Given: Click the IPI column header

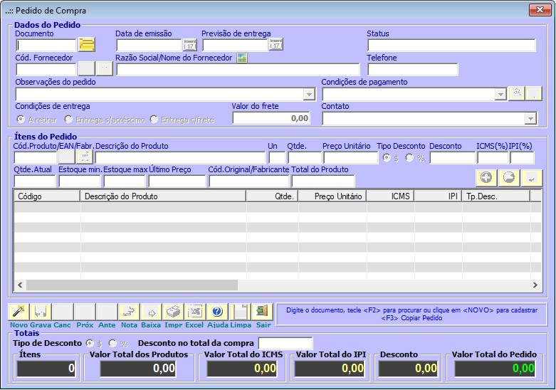Looking at the screenshot, I should point(438,196).
